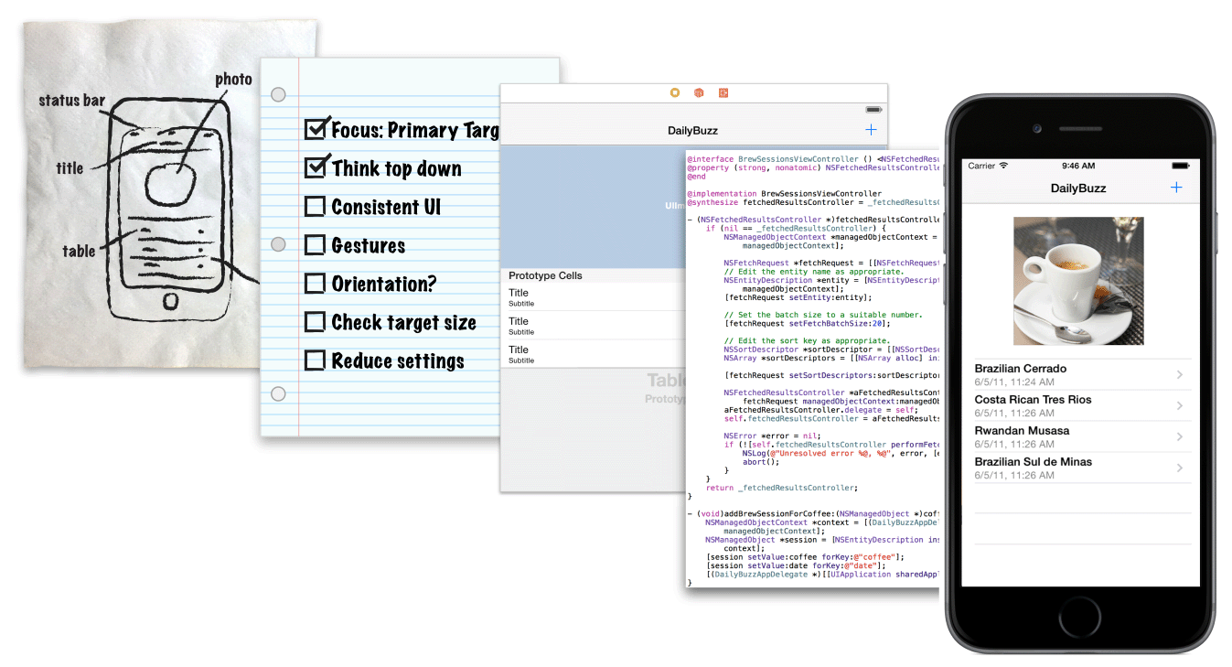Click the 'NSError *error = nil;' code line
This screenshot has height=667, width=1232.
pos(769,436)
